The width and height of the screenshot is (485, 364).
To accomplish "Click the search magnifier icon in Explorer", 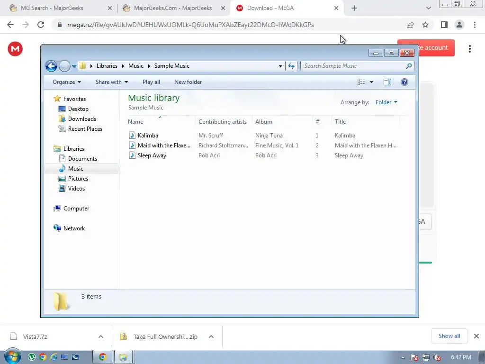I will click(409, 66).
